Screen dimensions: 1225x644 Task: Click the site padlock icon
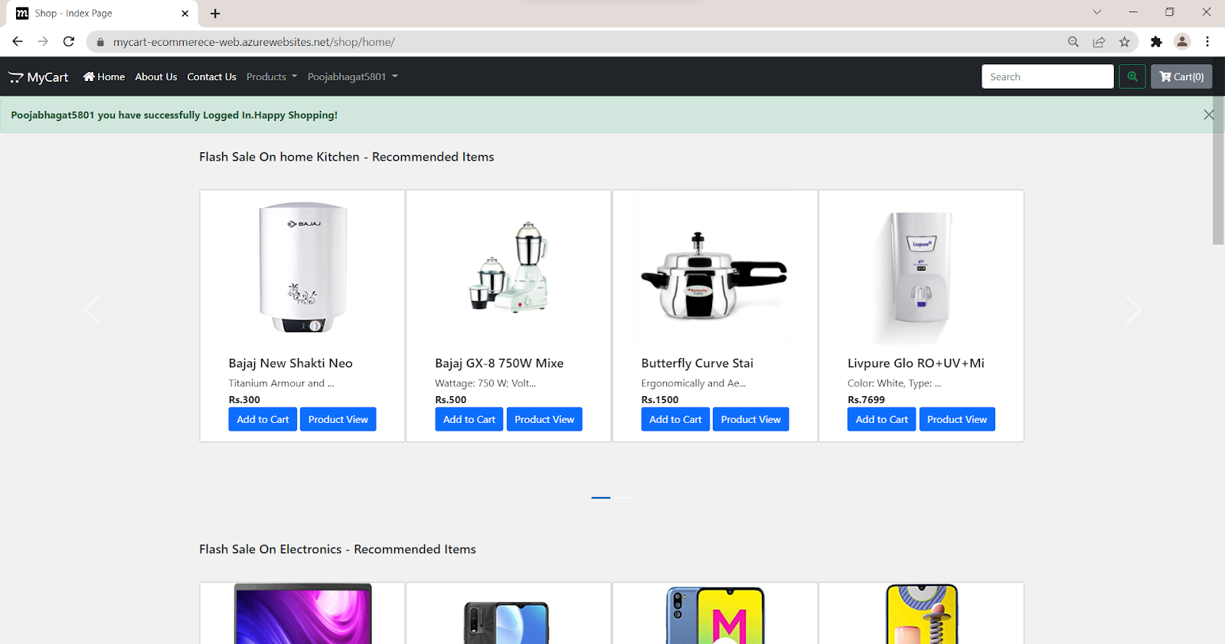[100, 42]
